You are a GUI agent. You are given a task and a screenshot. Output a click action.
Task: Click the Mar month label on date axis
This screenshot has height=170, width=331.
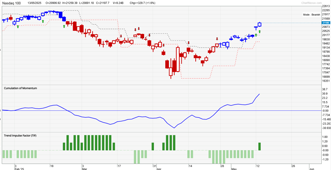84,169
